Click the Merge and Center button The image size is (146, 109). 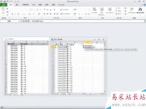pos(66,14)
